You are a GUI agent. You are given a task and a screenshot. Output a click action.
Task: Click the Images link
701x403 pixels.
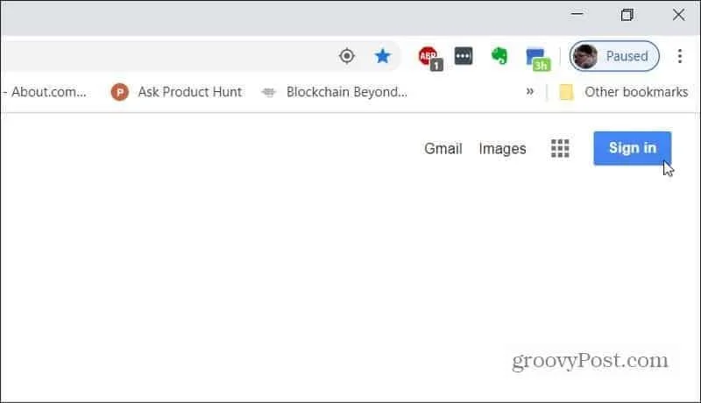(502, 148)
